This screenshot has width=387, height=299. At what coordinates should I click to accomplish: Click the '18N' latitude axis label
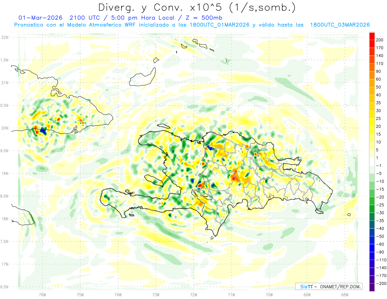pyautogui.click(x=5, y=219)
